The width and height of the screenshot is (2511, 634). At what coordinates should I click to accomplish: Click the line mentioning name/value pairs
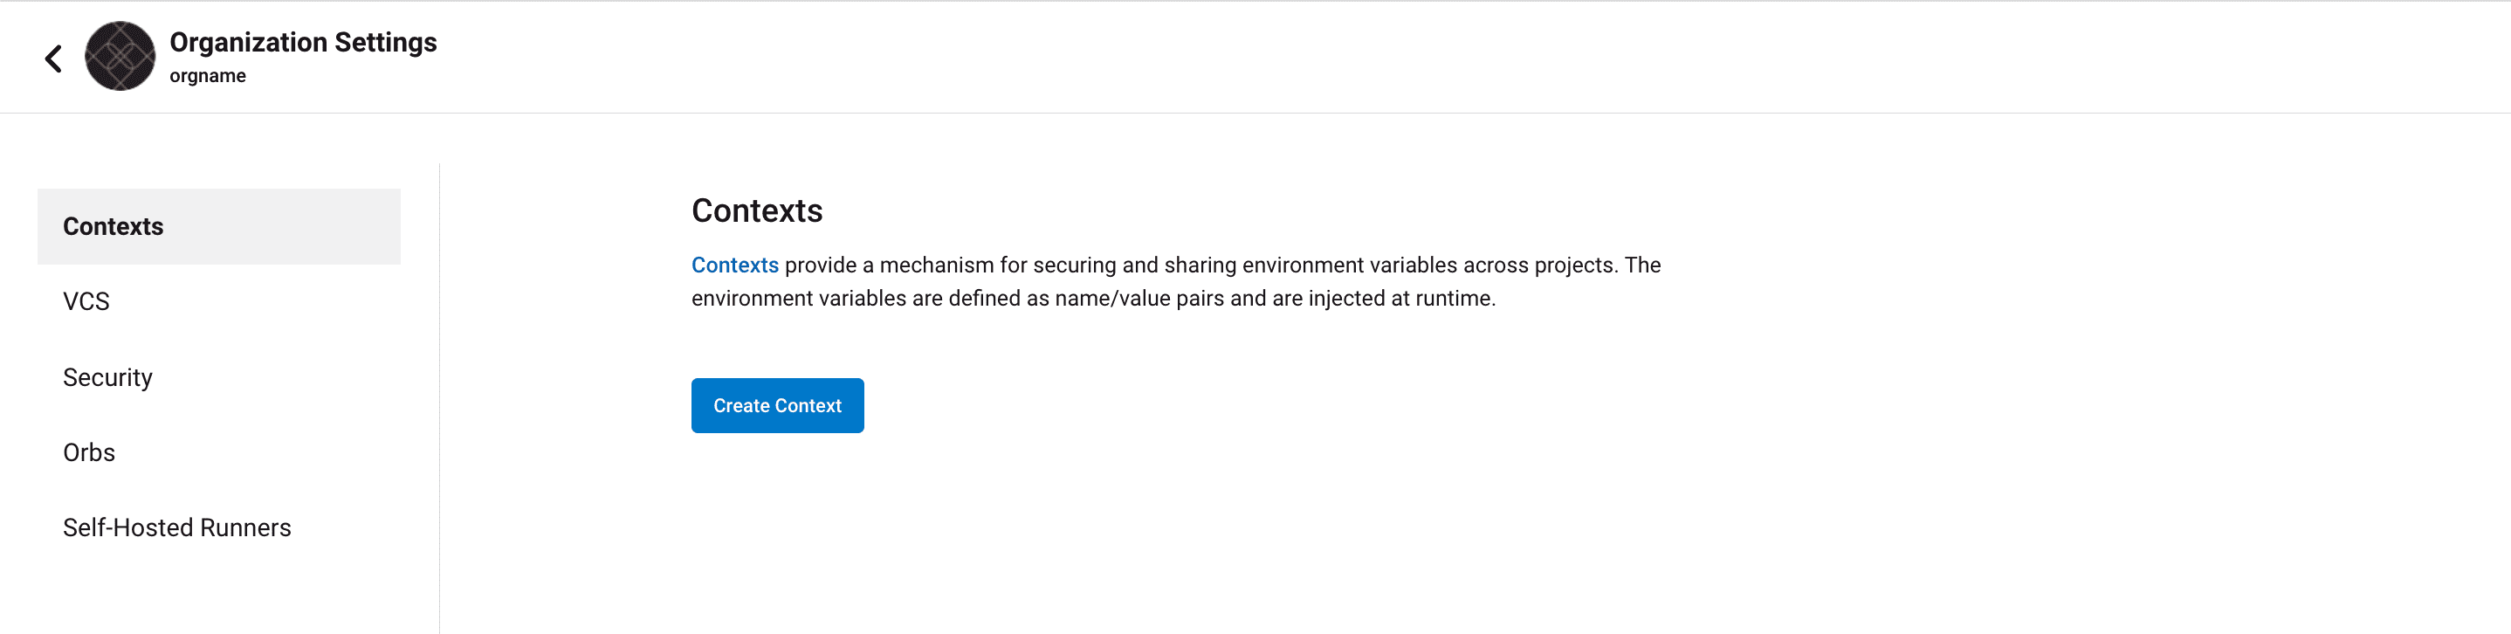click(1093, 299)
